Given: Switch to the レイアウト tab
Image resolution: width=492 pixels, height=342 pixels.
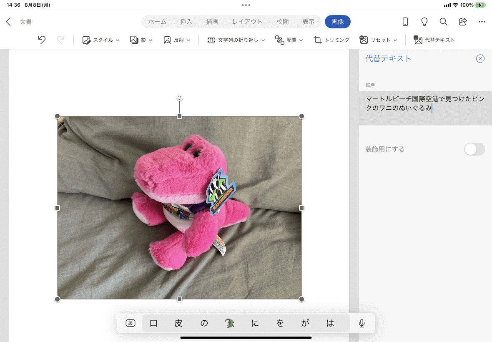Looking at the screenshot, I should (x=247, y=22).
